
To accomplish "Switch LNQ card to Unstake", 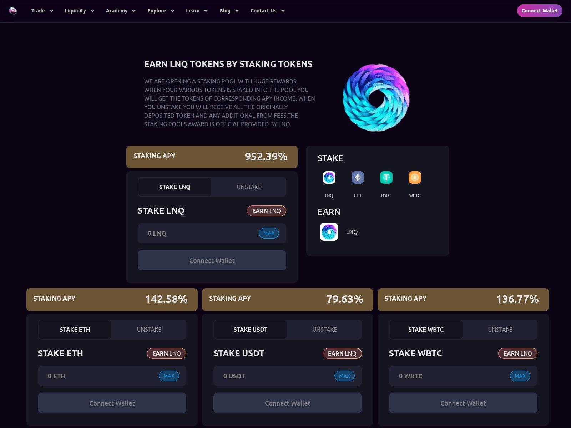I will coord(249,187).
